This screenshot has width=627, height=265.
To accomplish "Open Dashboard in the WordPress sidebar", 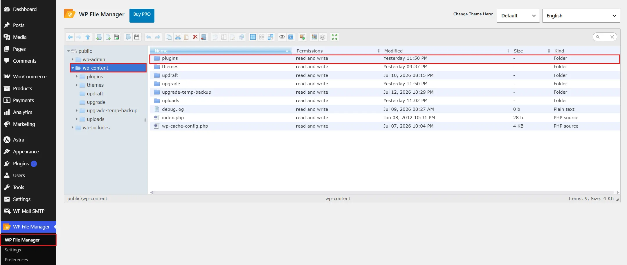I will coord(28,9).
